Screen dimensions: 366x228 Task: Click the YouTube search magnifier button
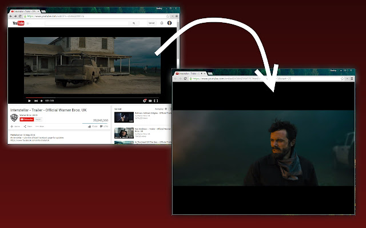(x=134, y=23)
